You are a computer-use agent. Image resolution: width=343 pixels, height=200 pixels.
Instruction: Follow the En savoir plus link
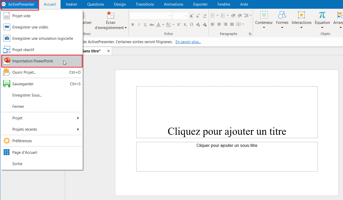tap(188, 42)
